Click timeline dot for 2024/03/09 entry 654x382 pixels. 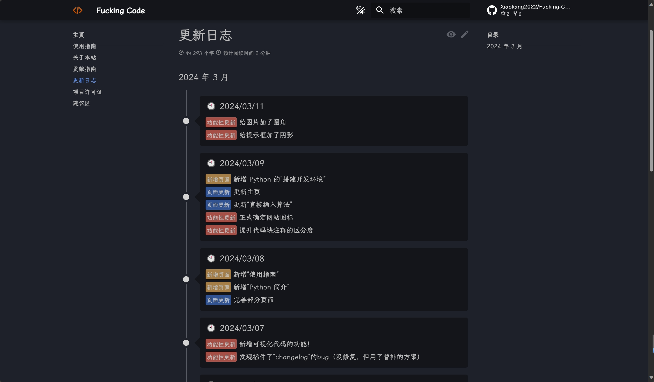pos(186,197)
